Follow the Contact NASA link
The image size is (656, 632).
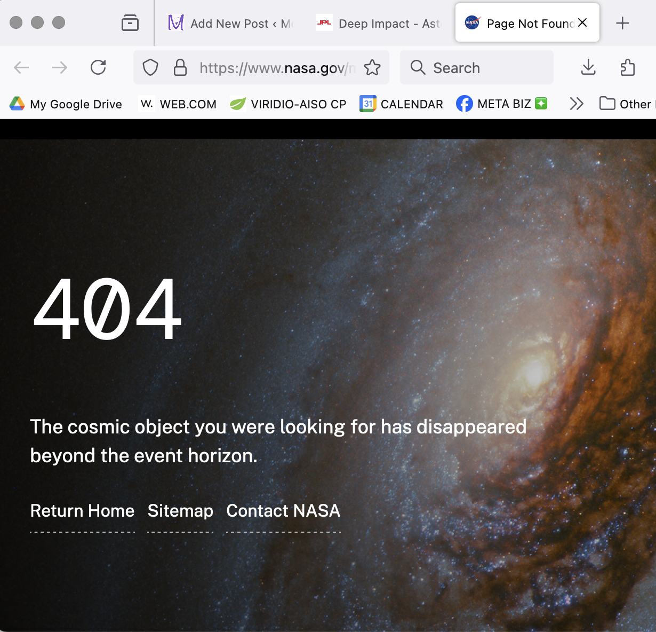283,511
